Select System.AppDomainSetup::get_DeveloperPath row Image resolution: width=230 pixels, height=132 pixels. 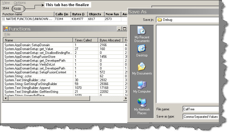point(65,61)
